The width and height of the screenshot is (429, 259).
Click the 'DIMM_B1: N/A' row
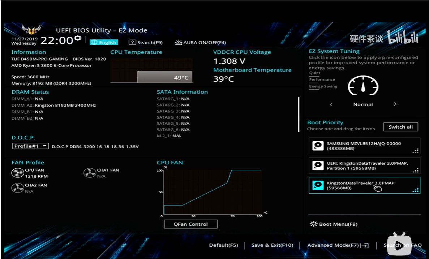click(27, 112)
